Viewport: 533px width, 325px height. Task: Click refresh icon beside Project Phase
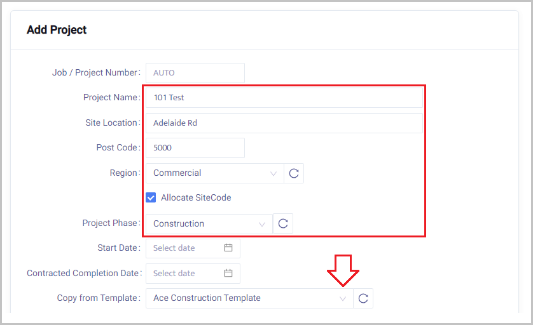(283, 223)
